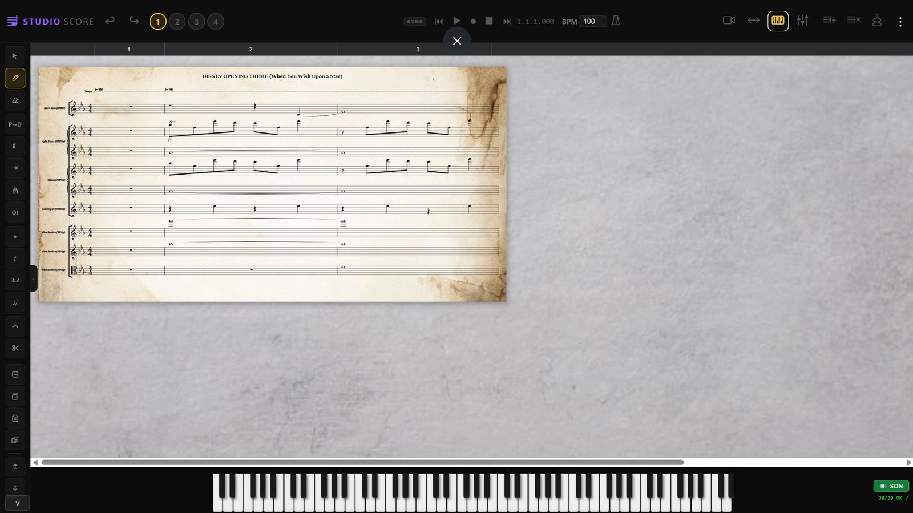Skip forward to the end
This screenshot has width=913, height=513.
pyautogui.click(x=507, y=21)
